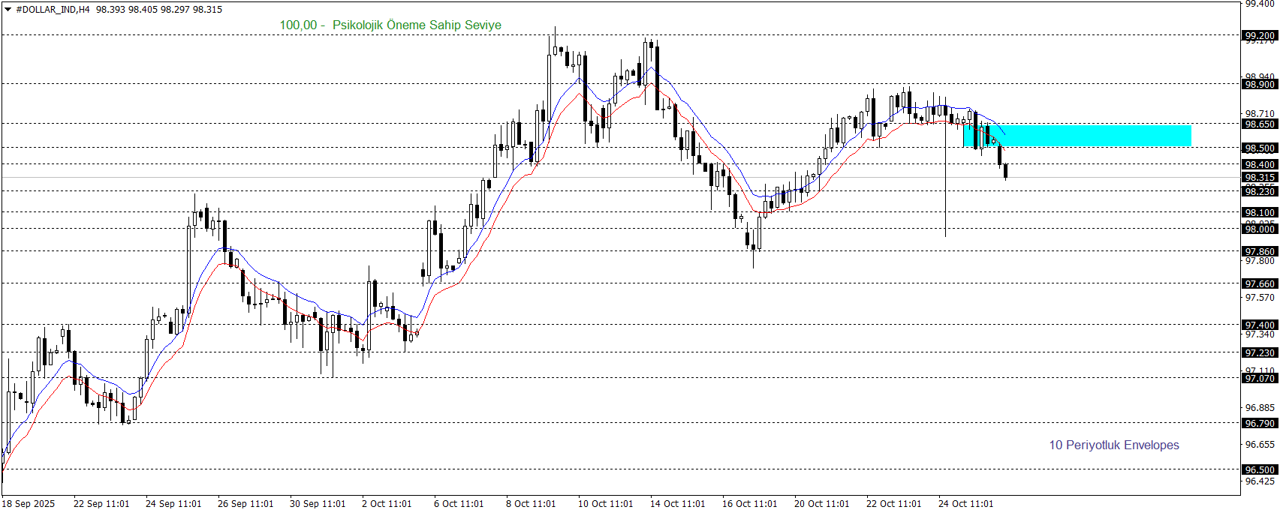Select the 96.790 level label on price axis
Viewport: 1283px width, 513px height.
tap(1260, 423)
